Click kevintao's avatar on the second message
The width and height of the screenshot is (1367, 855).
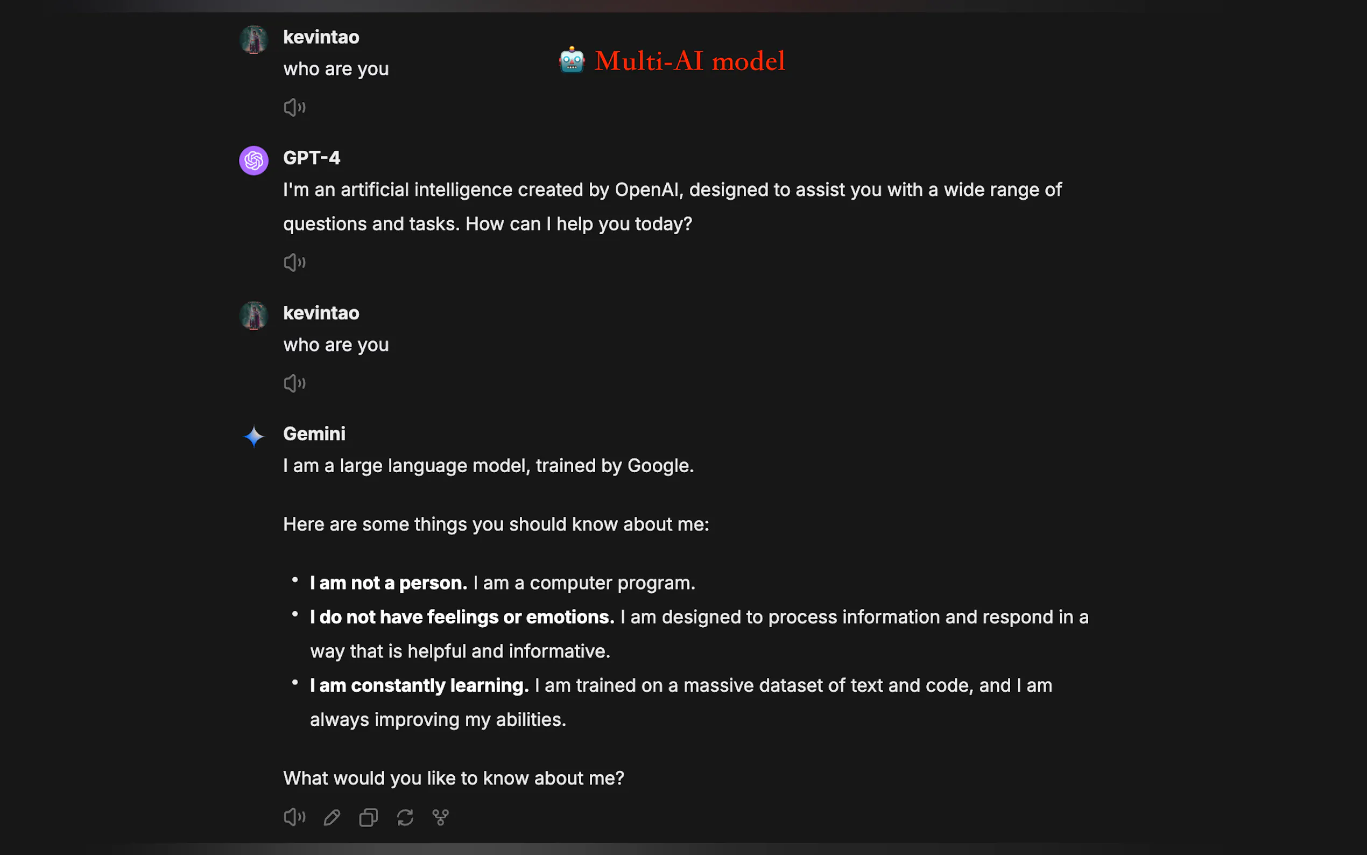click(253, 316)
